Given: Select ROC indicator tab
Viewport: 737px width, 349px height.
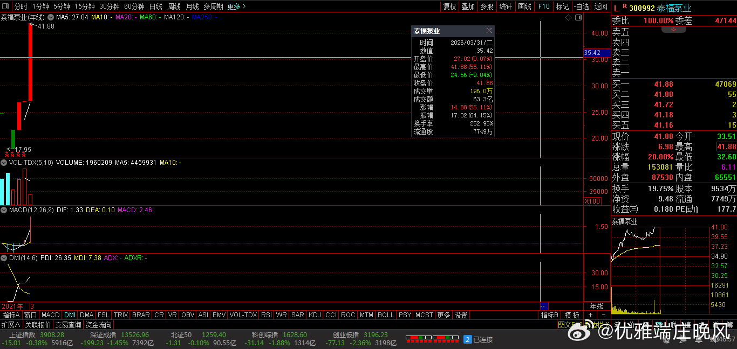Looking at the screenshot, I should (349, 315).
